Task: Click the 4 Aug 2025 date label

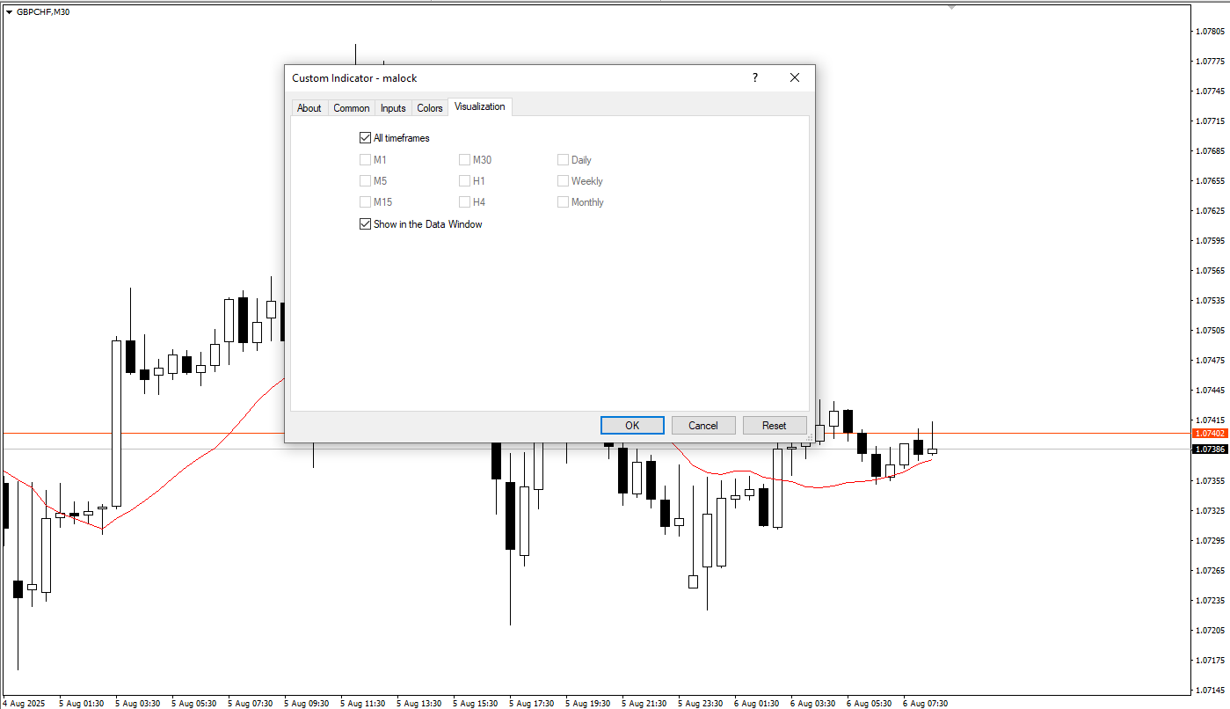Action: pos(23,704)
